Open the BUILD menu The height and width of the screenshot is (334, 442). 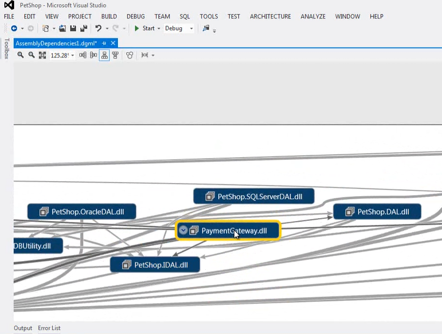point(109,17)
